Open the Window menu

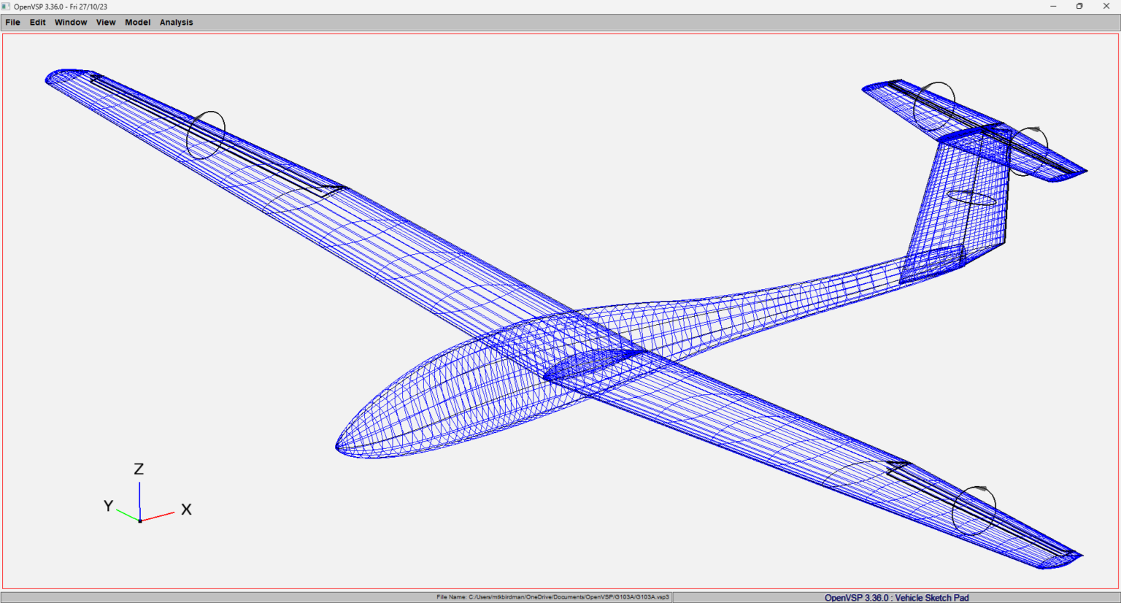click(71, 23)
